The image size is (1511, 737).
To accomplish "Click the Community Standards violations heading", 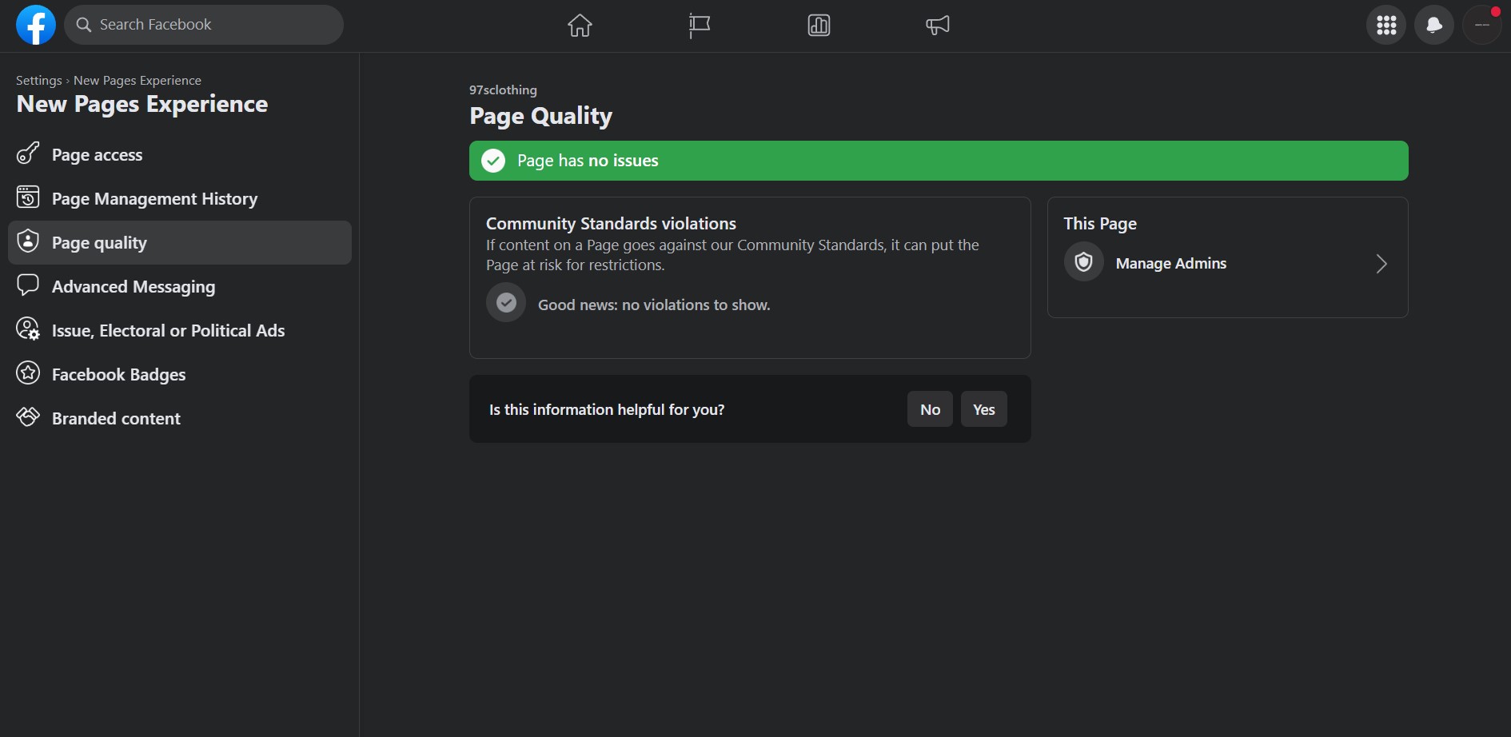I will pos(611,224).
